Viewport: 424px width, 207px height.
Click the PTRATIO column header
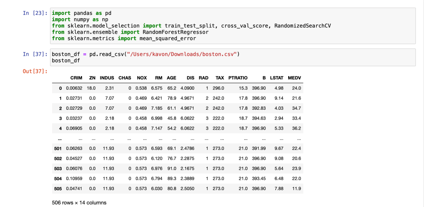point(238,78)
